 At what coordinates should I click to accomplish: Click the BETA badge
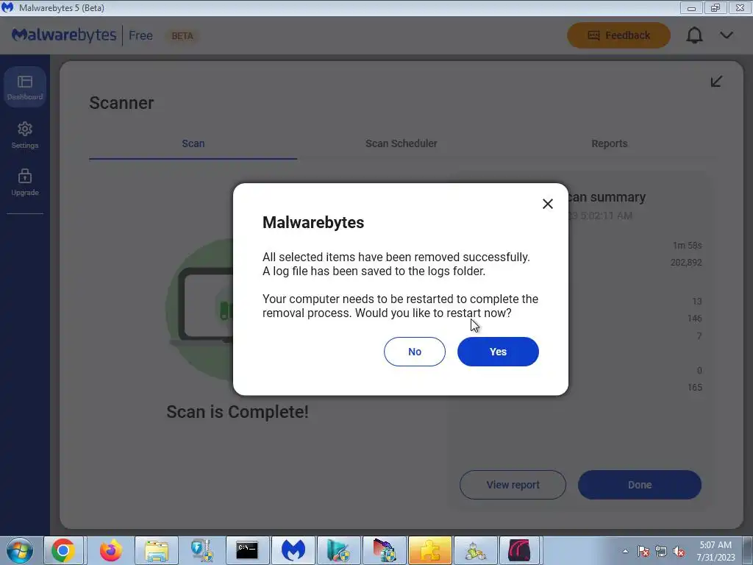tap(182, 36)
